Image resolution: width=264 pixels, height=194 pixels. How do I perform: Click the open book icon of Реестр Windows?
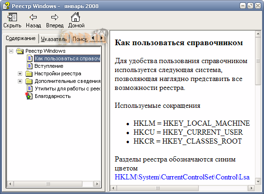20,51
